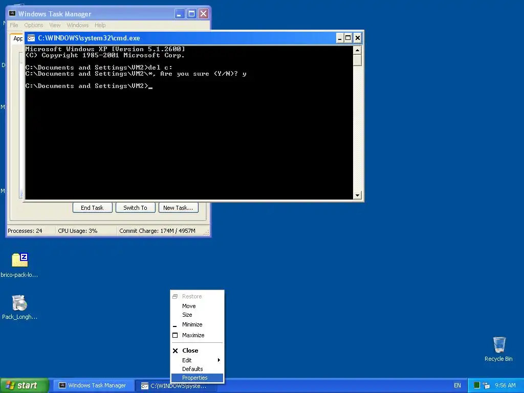Click cmd scrollbar down arrow
Screen dimensions: 524x393
pos(357,195)
